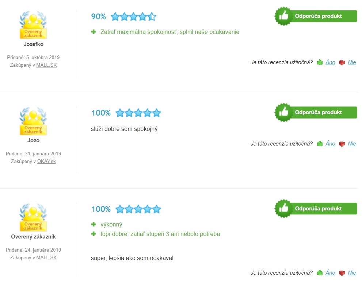Image resolution: width=362 pixels, height=283 pixels.
Task: Open the OKAY.sk shop link
Action: [46, 161]
